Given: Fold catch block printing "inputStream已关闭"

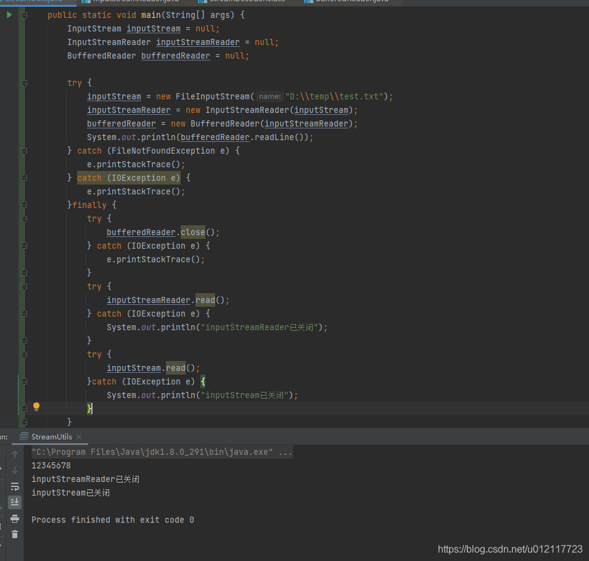Looking at the screenshot, I should click(25, 381).
